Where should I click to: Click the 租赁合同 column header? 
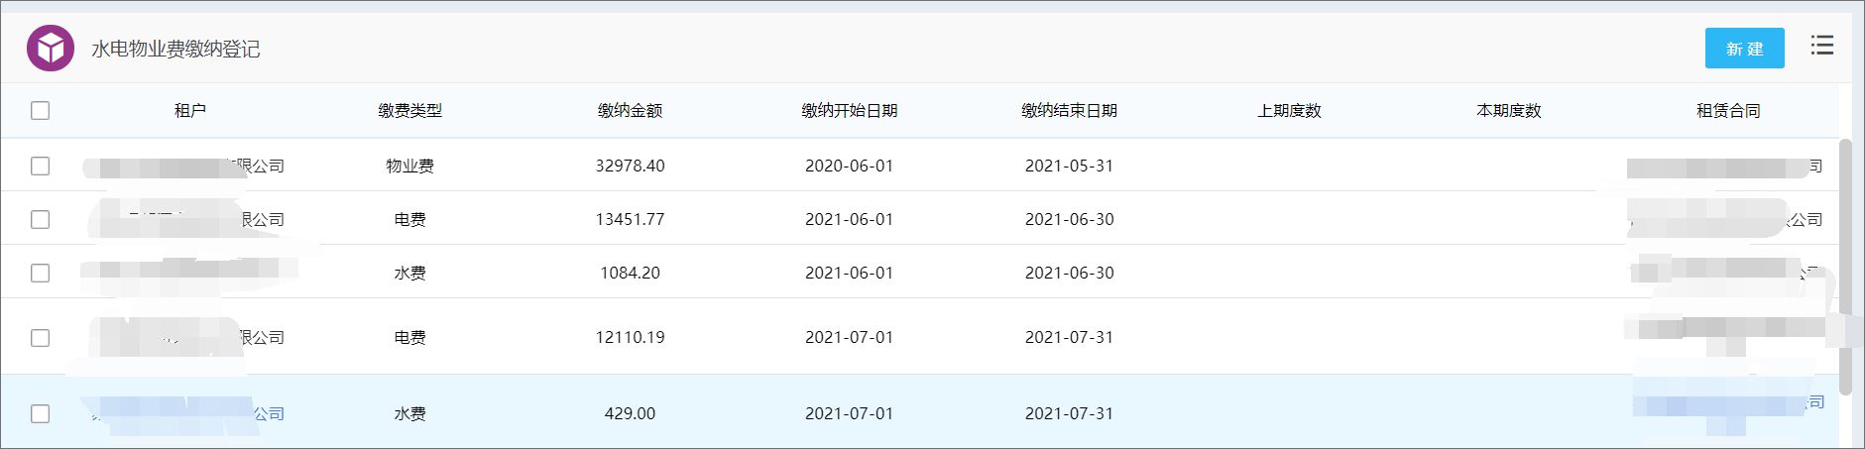(1728, 111)
